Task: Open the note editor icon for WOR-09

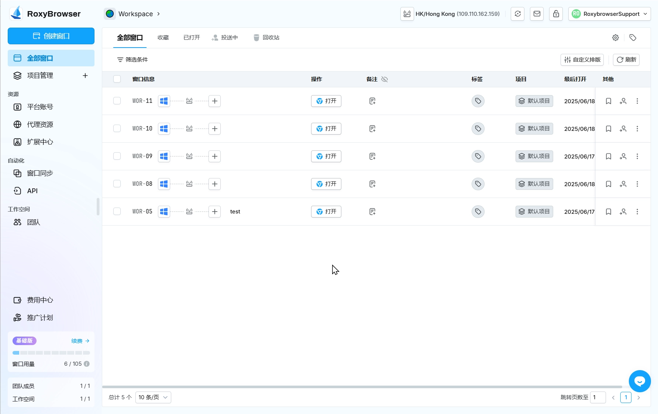Action: [x=372, y=156]
